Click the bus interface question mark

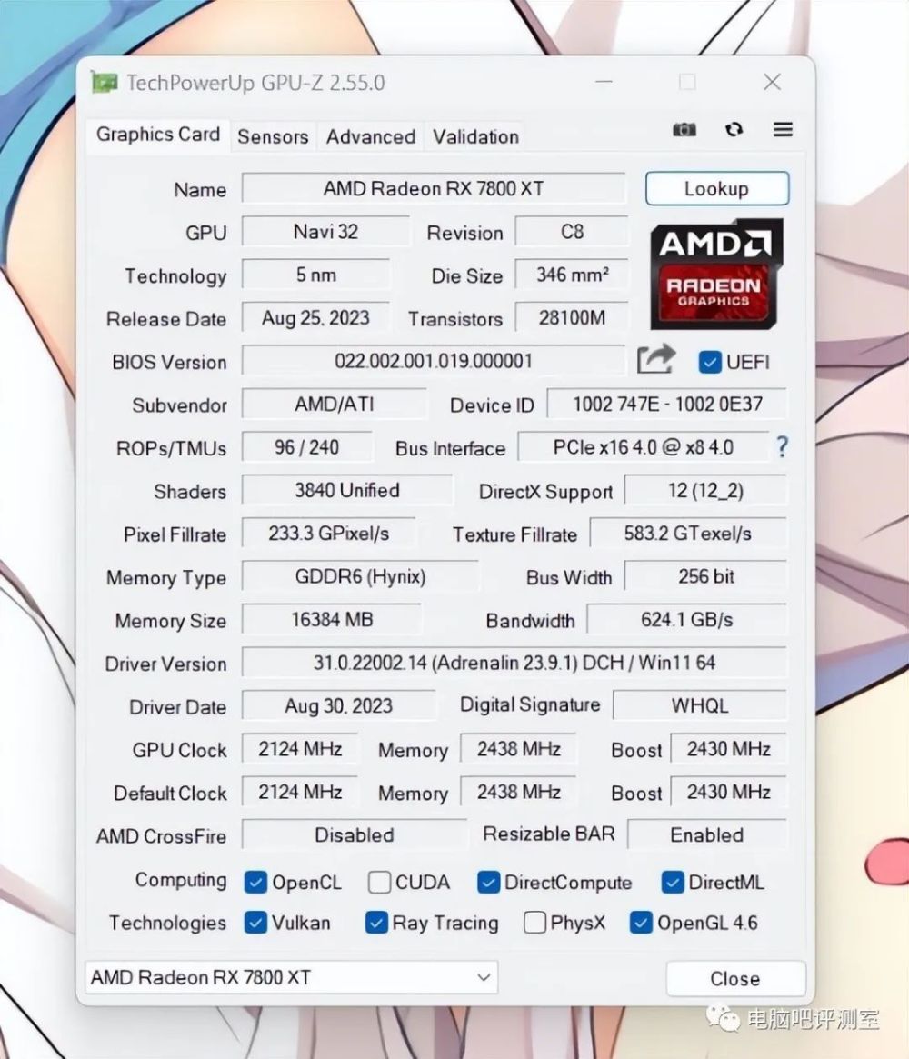[x=782, y=446]
